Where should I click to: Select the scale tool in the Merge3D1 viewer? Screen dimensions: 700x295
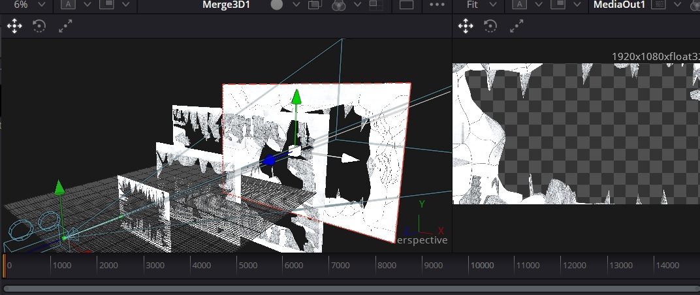65,26
